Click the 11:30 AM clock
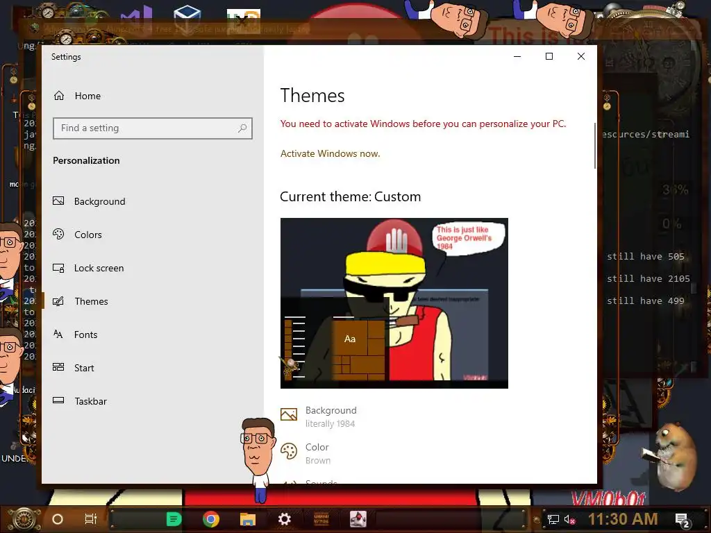The image size is (711, 533). 623,519
